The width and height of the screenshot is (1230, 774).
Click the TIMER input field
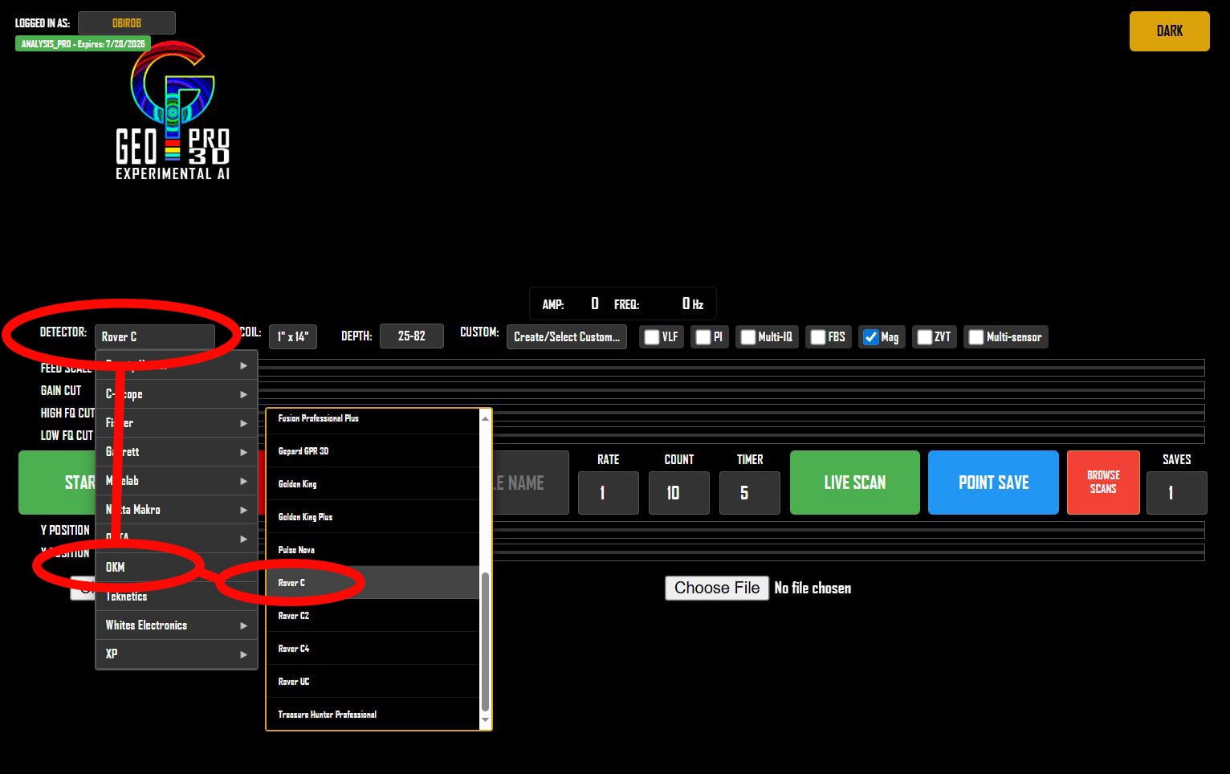[750, 493]
